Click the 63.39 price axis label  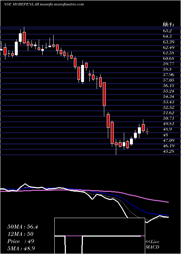point(168,42)
